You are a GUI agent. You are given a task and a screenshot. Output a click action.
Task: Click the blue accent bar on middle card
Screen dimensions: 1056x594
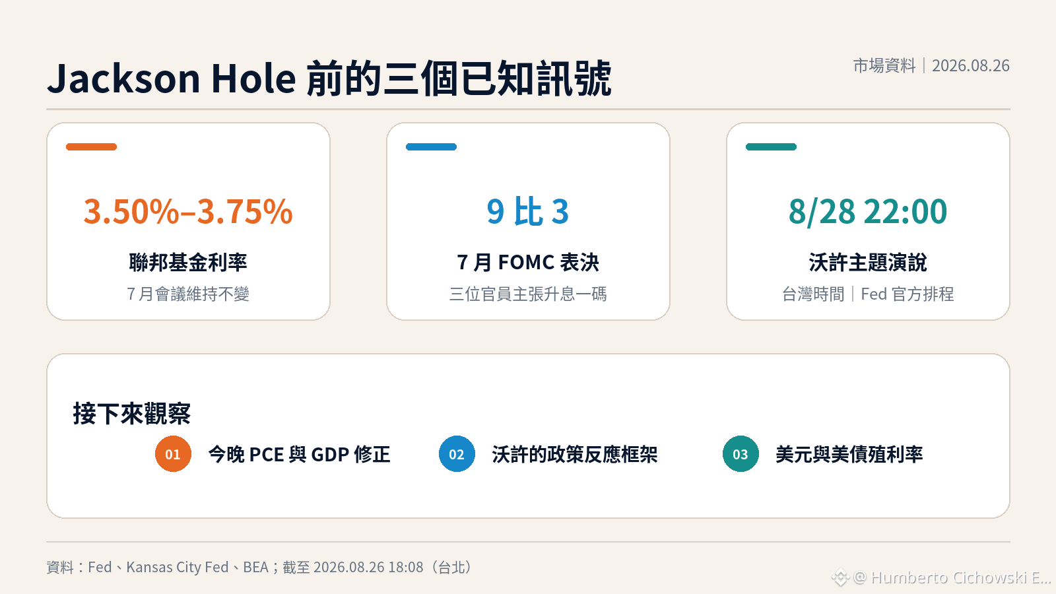click(431, 147)
